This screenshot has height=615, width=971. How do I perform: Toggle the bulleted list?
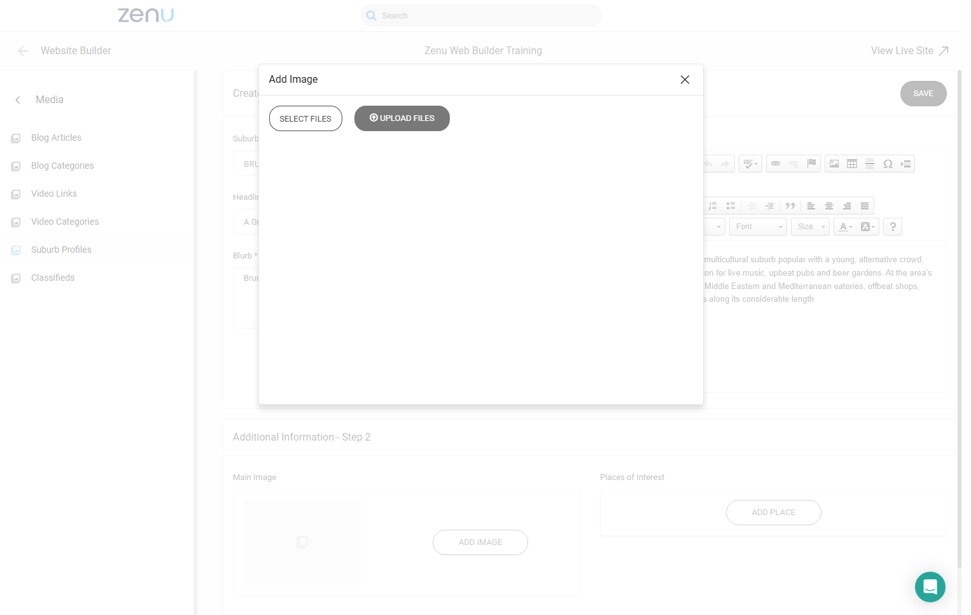pyautogui.click(x=730, y=206)
